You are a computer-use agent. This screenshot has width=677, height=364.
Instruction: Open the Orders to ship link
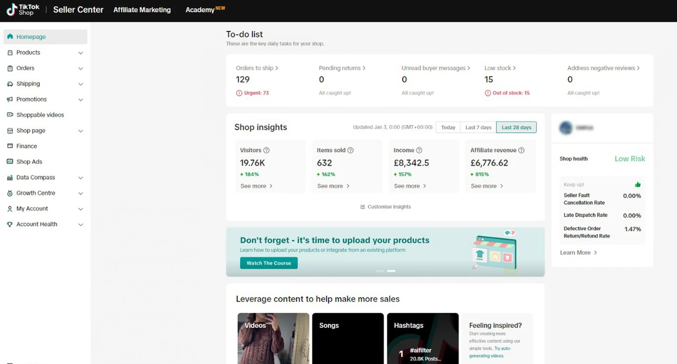(257, 68)
